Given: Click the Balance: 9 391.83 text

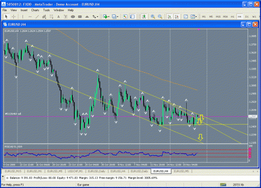Looking at the screenshot, I should pyautogui.click(x=21, y=178).
